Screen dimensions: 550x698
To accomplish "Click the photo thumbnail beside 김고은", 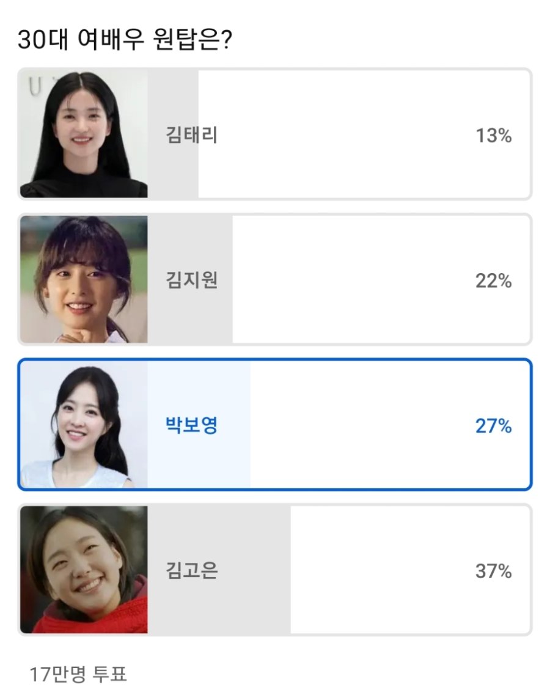I will pyautogui.click(x=84, y=570).
